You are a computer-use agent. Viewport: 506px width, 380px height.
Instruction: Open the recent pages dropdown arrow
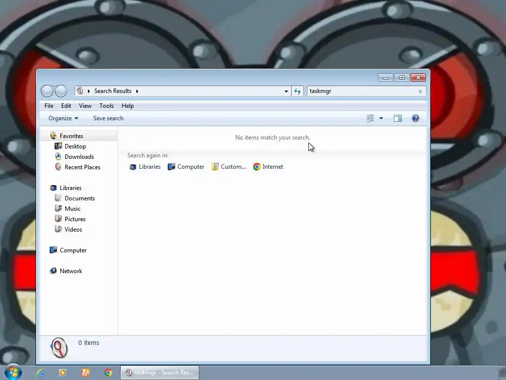70,92
